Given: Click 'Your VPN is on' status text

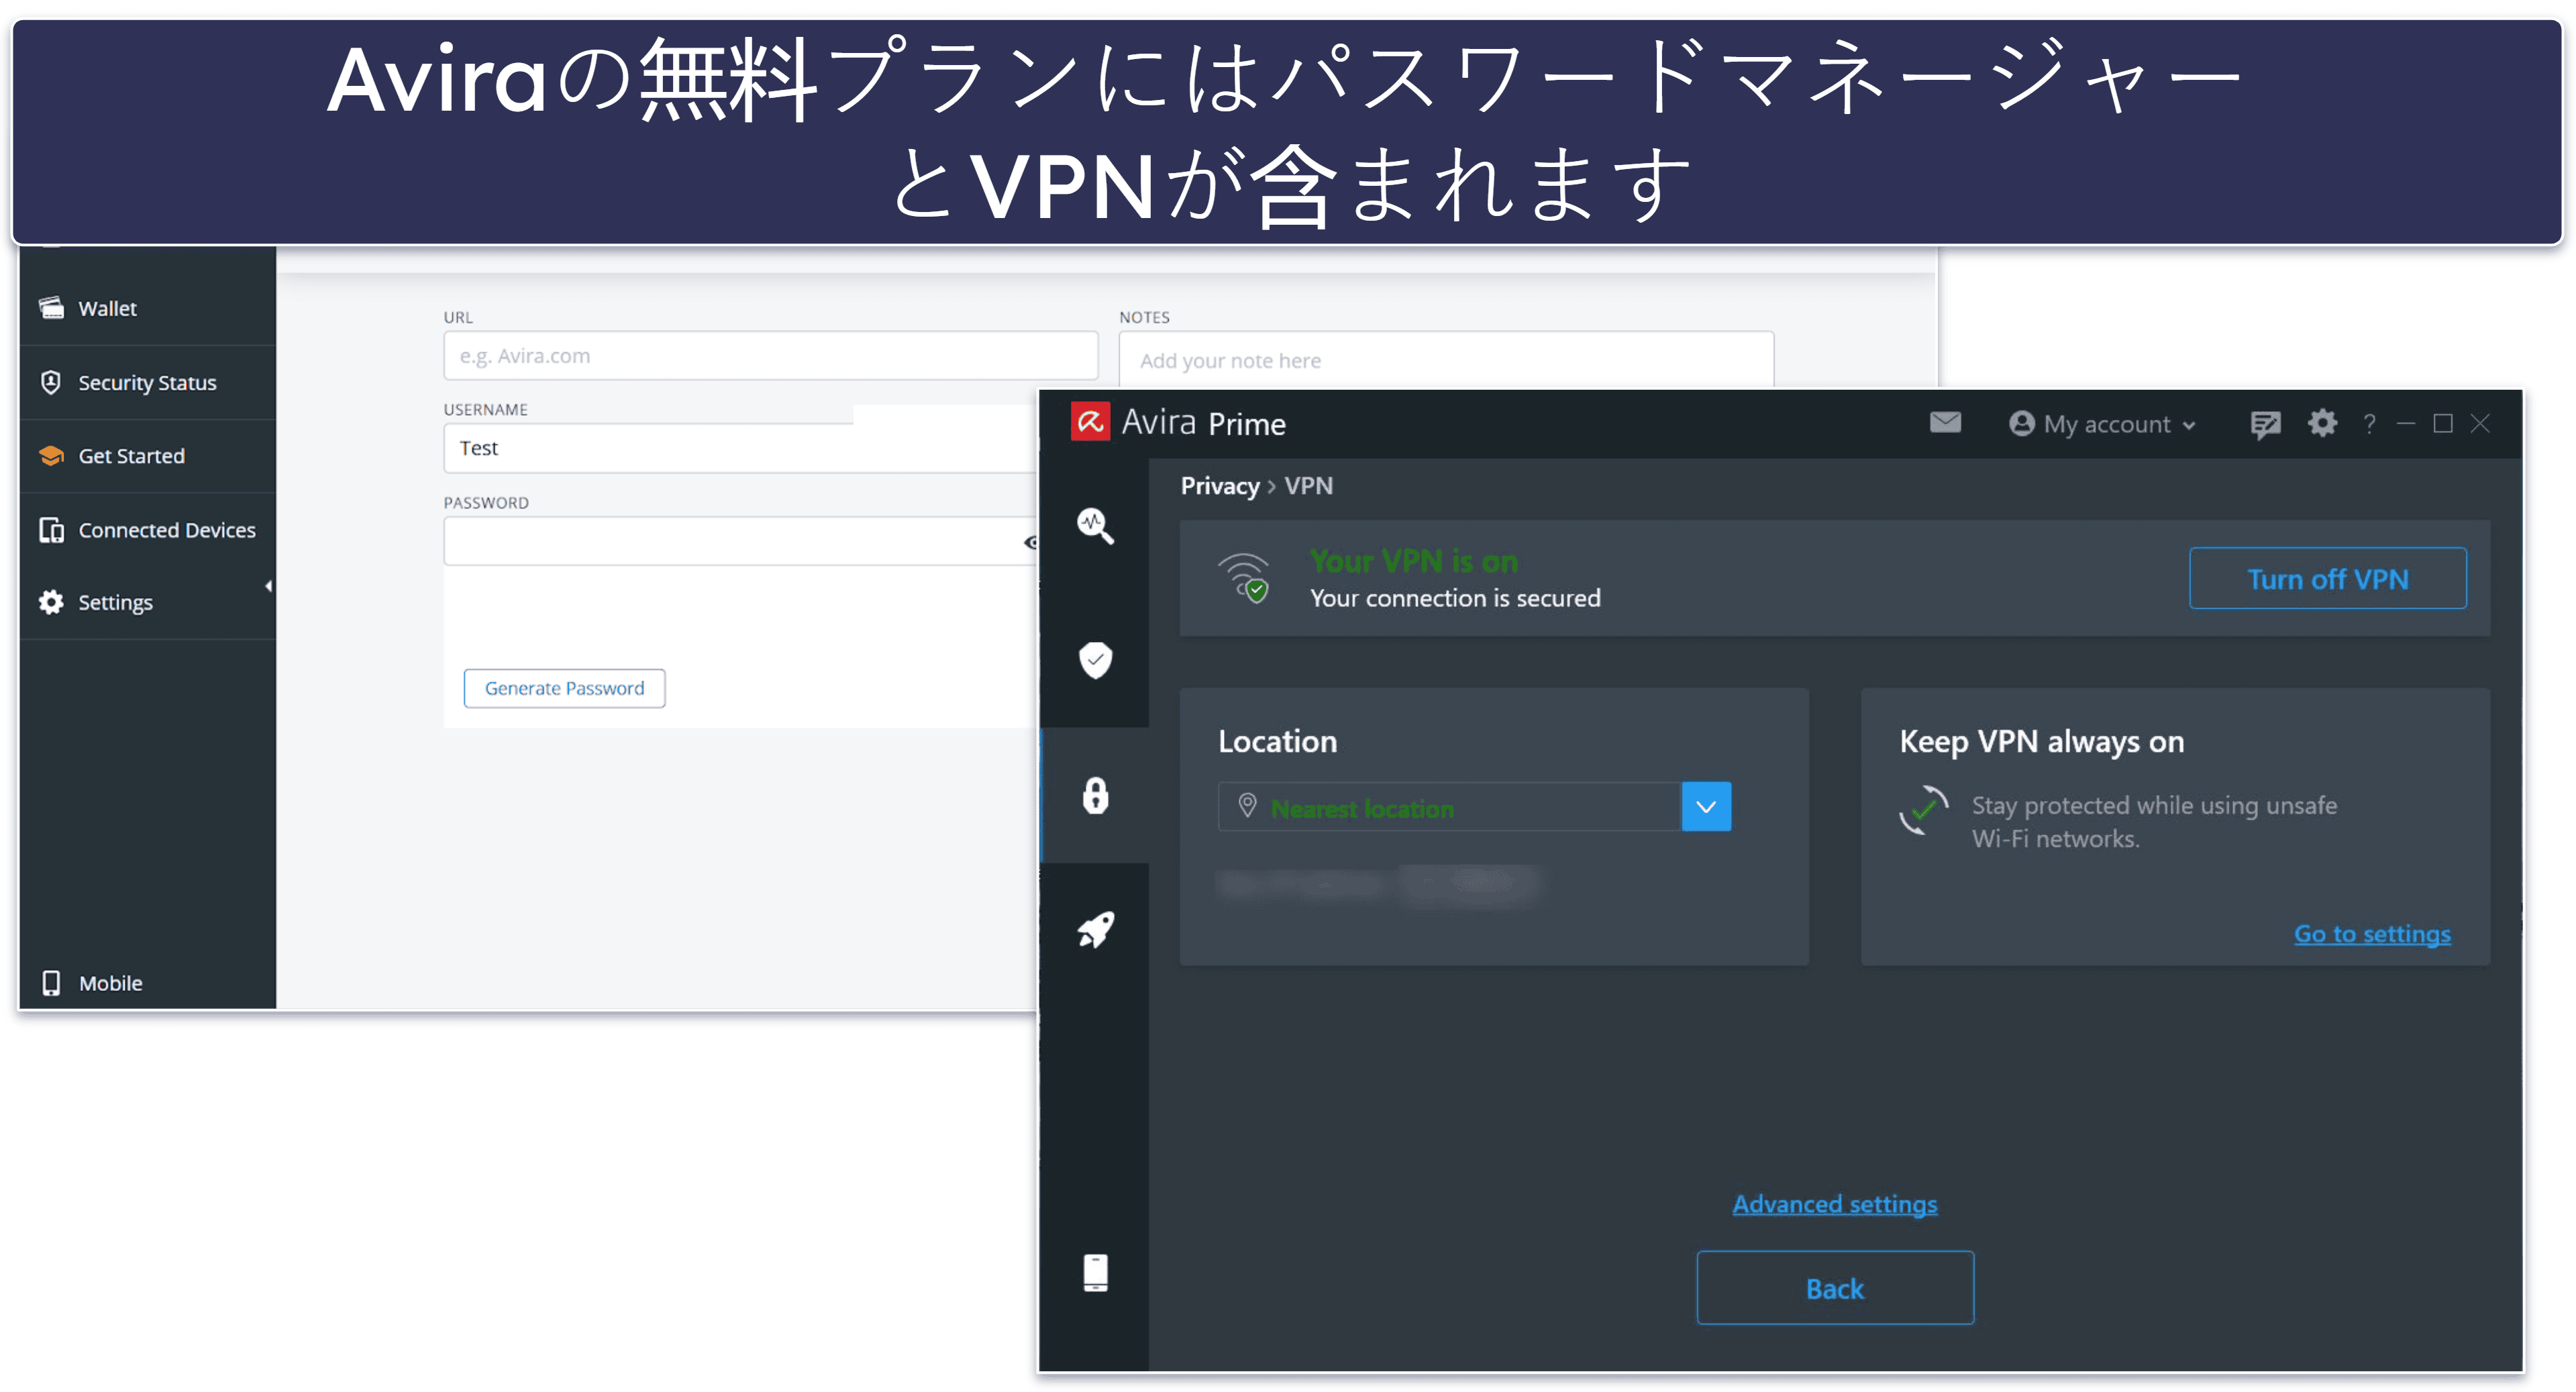Looking at the screenshot, I should (x=1414, y=561).
